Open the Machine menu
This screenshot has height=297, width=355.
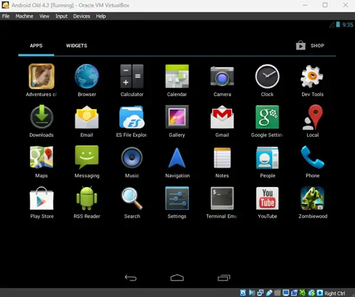(x=24, y=16)
